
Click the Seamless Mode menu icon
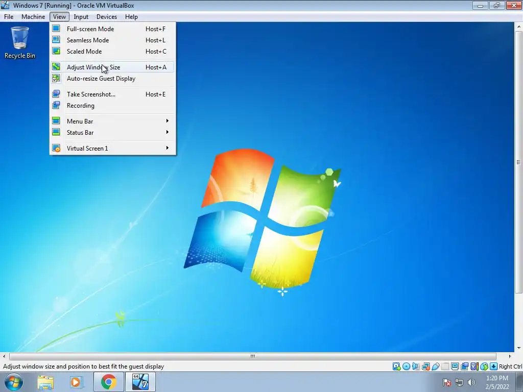(56, 40)
